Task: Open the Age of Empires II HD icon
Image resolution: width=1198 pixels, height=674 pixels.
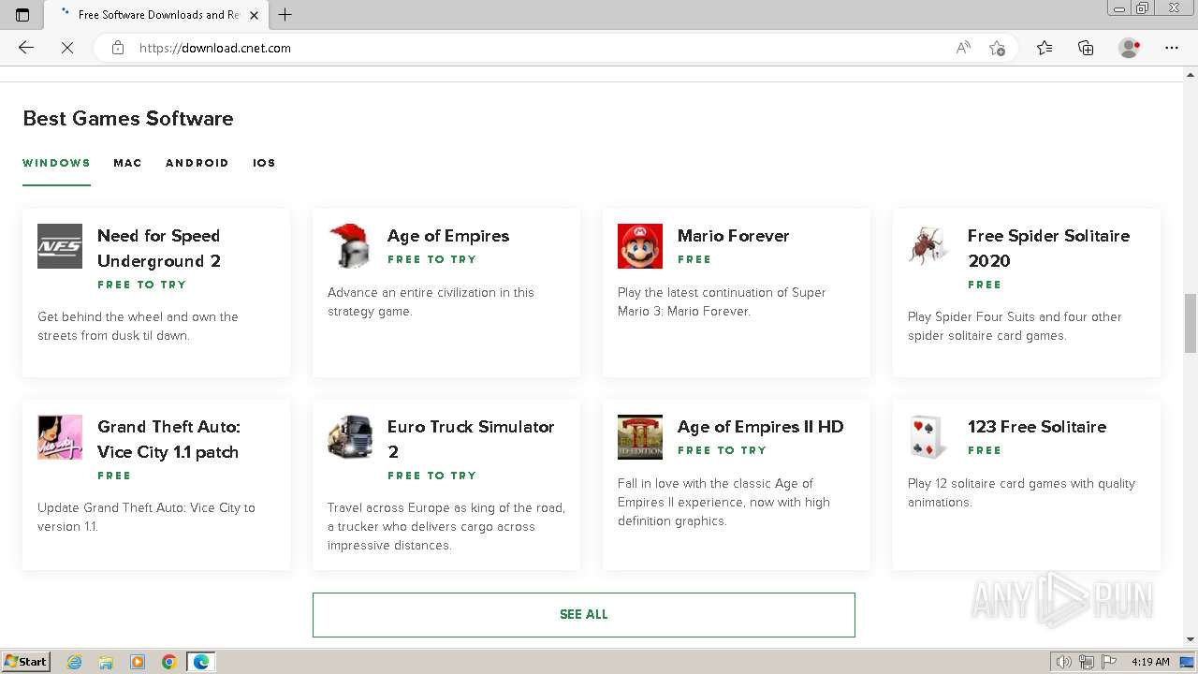Action: click(640, 437)
